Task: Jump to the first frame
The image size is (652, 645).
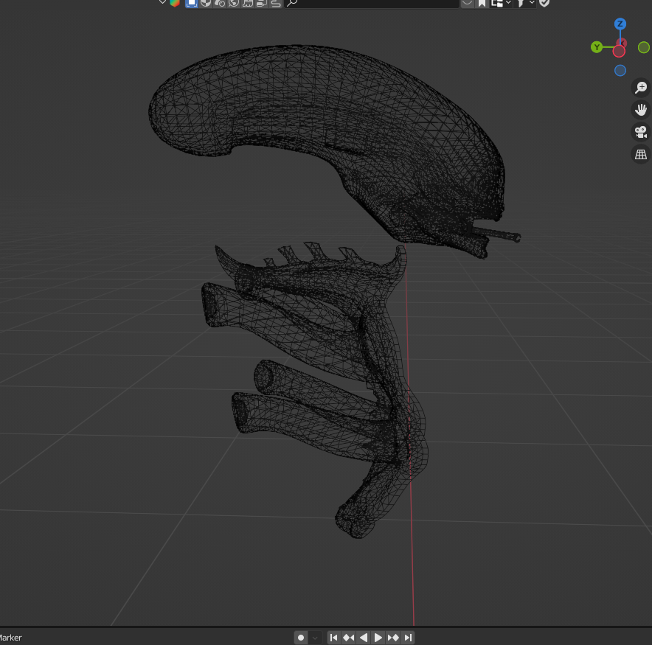Action: click(334, 637)
